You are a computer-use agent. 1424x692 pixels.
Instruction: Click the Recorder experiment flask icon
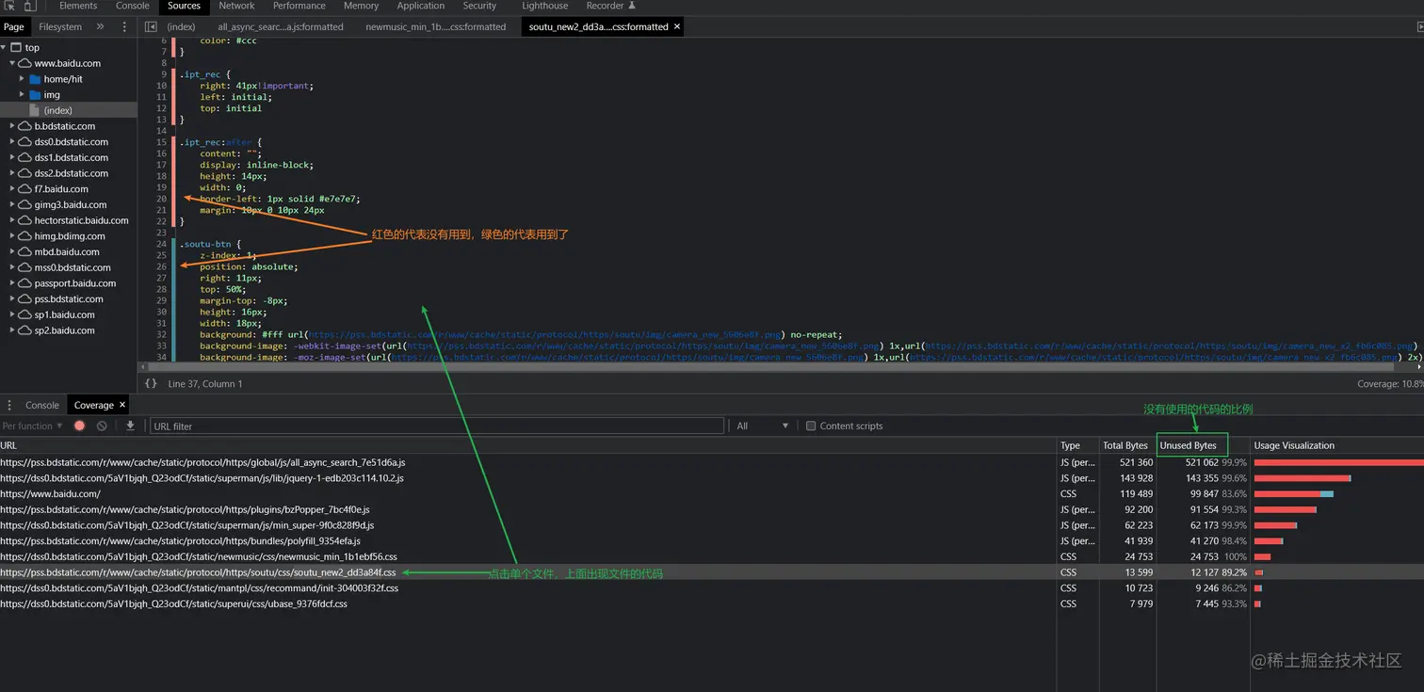point(632,6)
